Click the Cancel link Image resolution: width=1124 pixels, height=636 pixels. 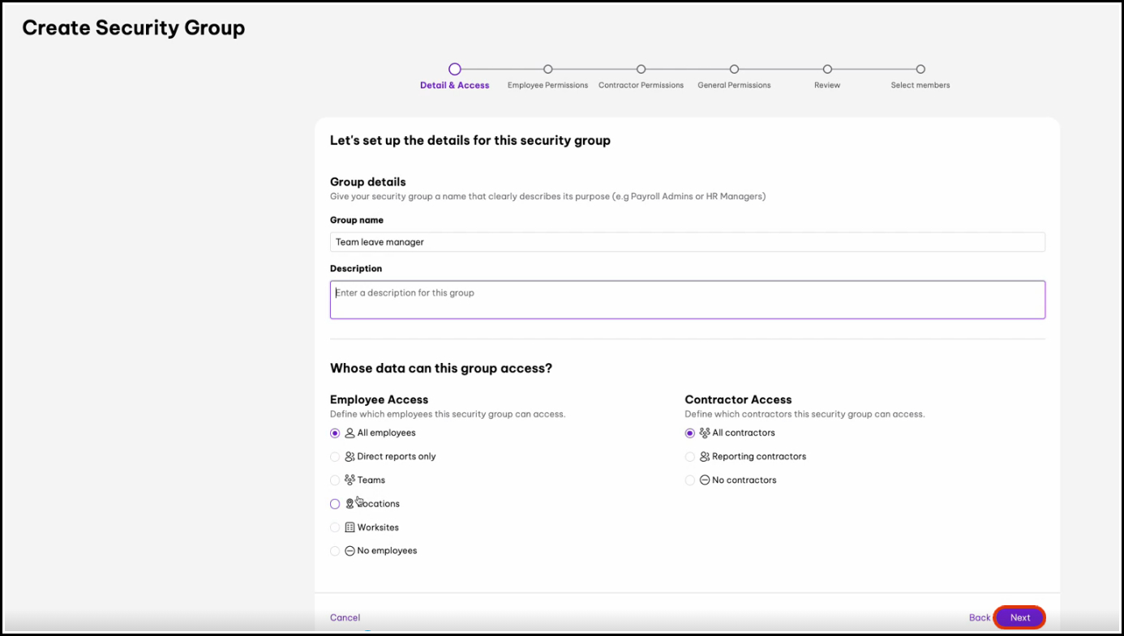tap(345, 617)
